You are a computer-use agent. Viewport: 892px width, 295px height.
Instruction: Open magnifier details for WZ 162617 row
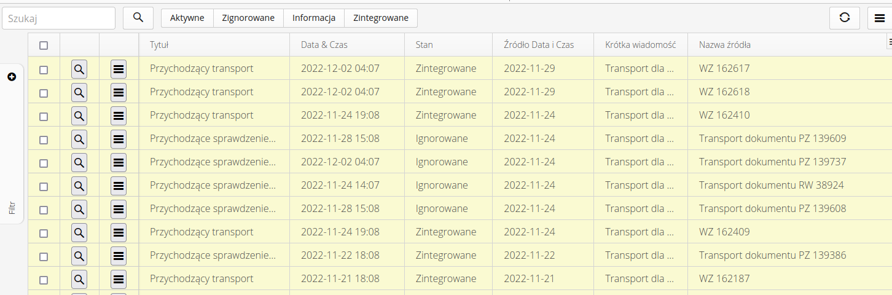pyautogui.click(x=79, y=69)
